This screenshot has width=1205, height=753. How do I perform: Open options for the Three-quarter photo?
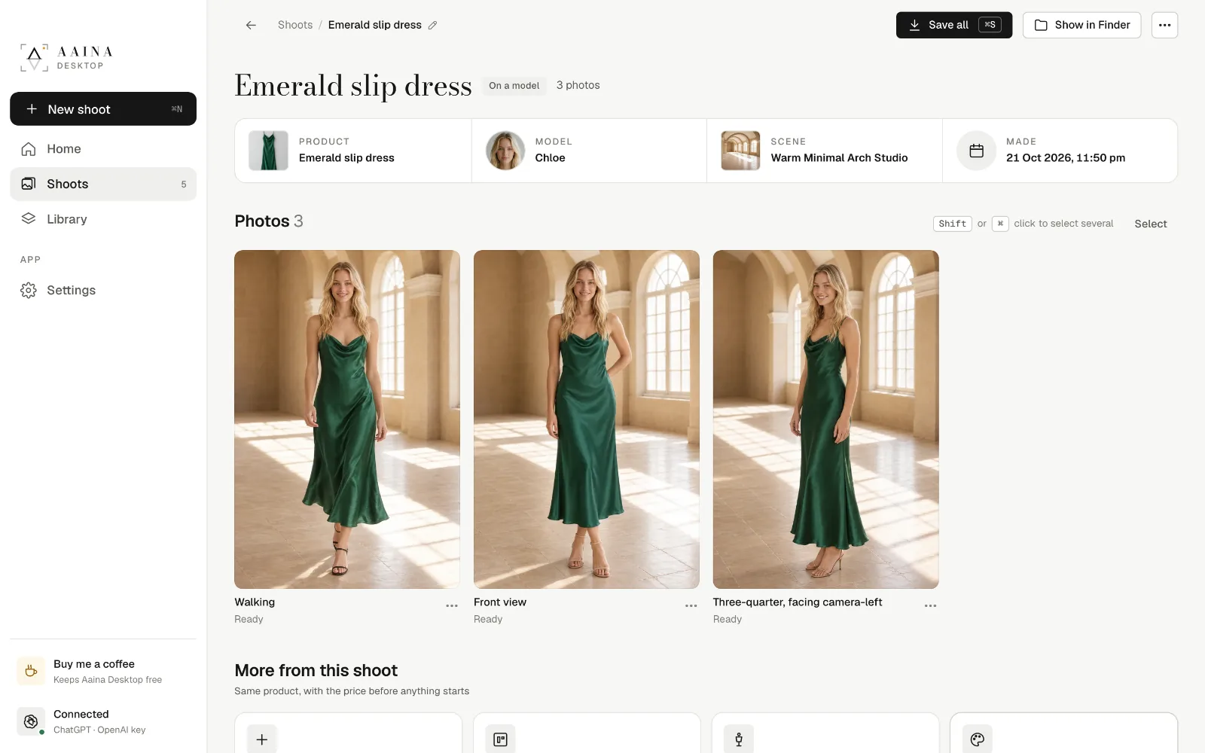point(931,605)
